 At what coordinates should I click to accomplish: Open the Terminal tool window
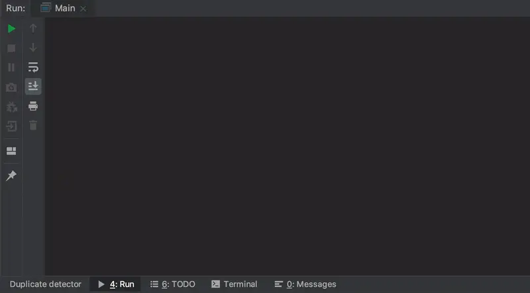coord(235,284)
